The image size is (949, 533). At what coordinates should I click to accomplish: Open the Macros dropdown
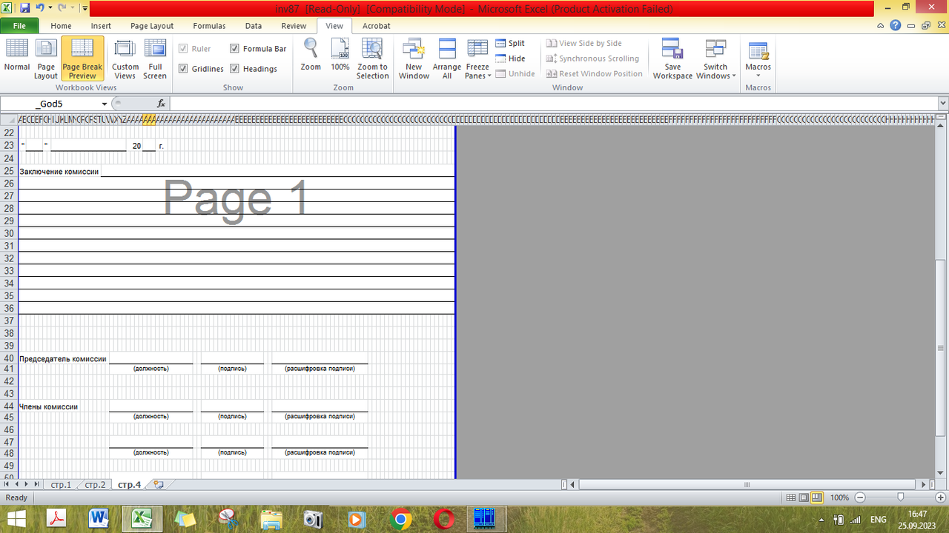coord(758,58)
